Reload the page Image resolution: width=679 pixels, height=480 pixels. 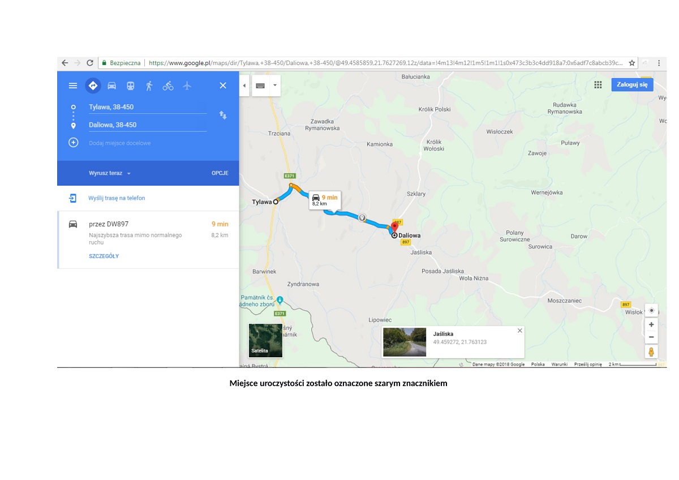[90, 63]
